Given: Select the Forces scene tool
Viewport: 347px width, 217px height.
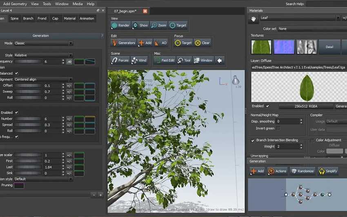Looking at the screenshot, I should [x=120, y=60].
